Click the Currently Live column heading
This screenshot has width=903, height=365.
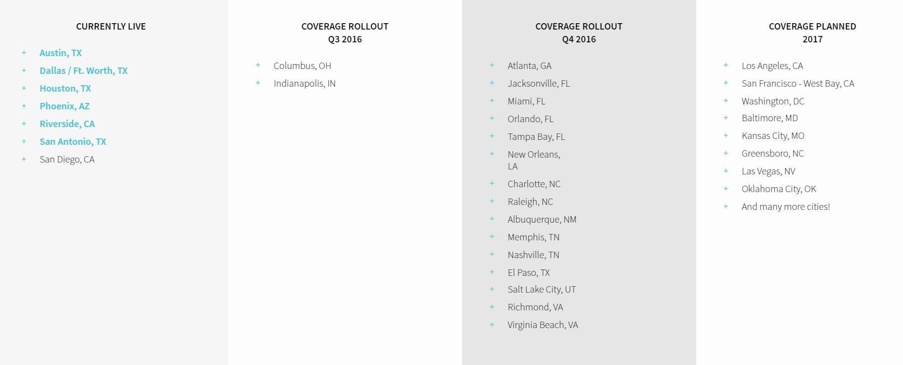coord(111,27)
